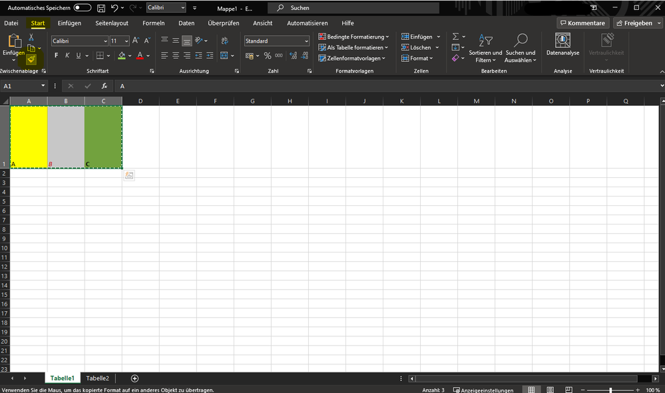Viewport: 665px width, 393px height.
Task: Select column header D
Action: tap(140, 101)
